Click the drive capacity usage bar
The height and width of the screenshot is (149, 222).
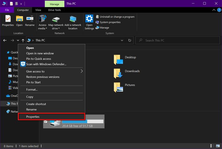coord(83,121)
